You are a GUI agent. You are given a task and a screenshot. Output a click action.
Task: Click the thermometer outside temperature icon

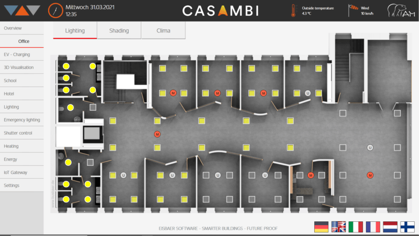(x=293, y=10)
